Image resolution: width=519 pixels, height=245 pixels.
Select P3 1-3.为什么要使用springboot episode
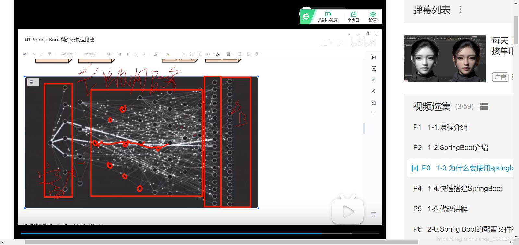(x=461, y=168)
